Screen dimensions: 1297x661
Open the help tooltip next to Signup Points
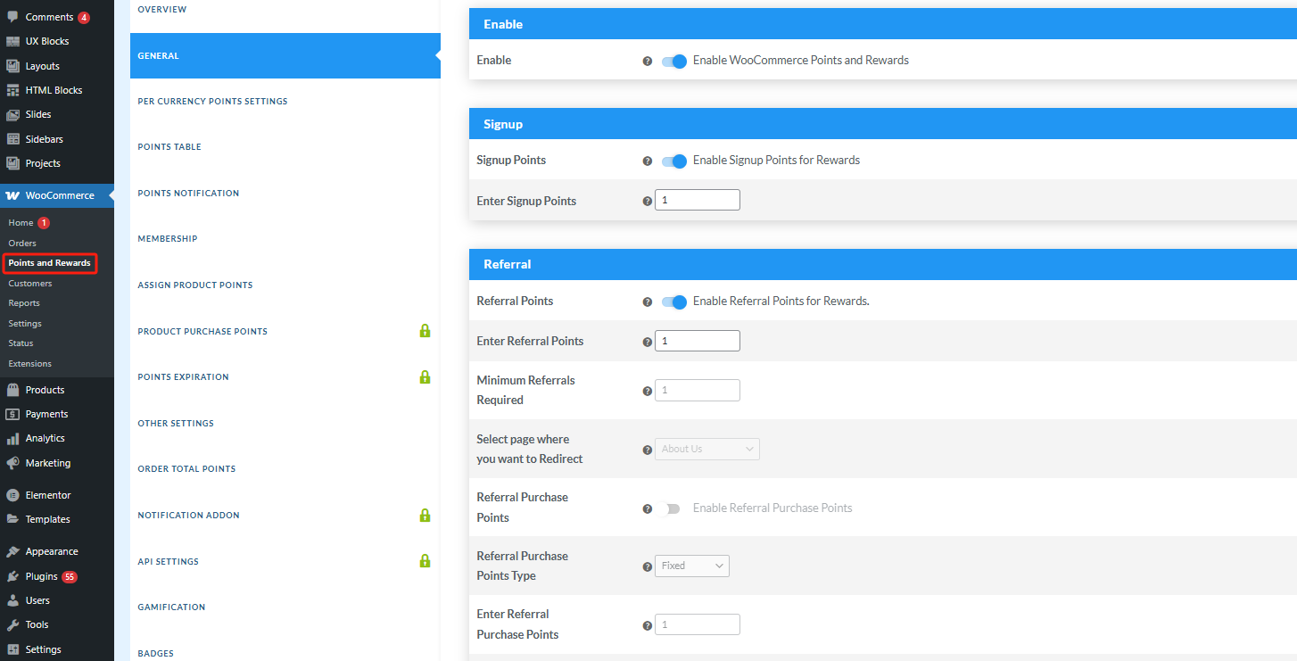647,161
